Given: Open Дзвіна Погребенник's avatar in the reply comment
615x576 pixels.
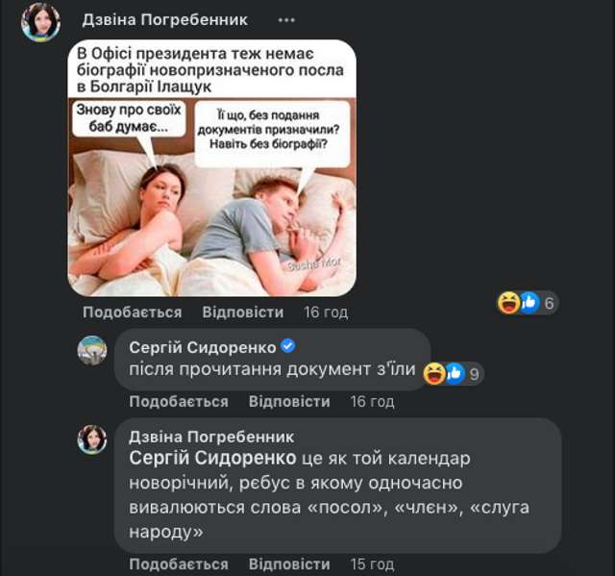Looking at the screenshot, I should coord(92,439).
